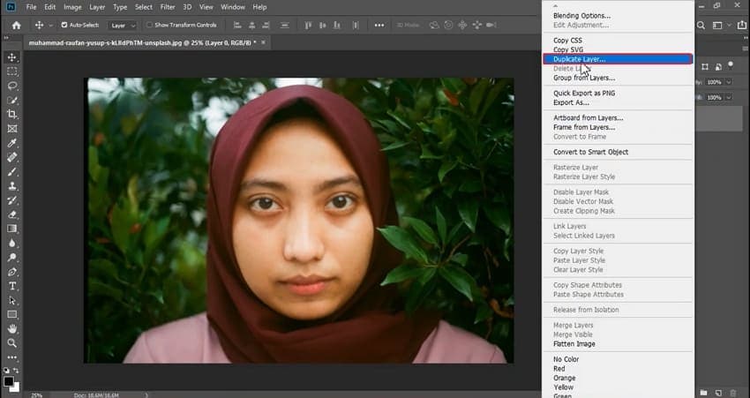Select the Gradient tool
The height and width of the screenshot is (398, 750).
[x=12, y=229]
